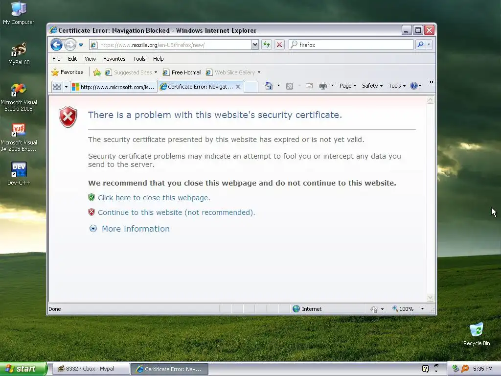
Task: Expand the Print options dropdown arrow
Action: click(x=332, y=86)
